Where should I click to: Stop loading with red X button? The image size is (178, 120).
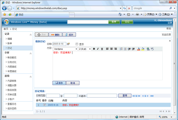[x=129, y=8]
